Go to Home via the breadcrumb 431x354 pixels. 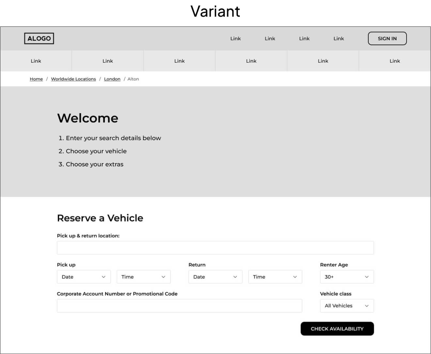[x=36, y=79]
